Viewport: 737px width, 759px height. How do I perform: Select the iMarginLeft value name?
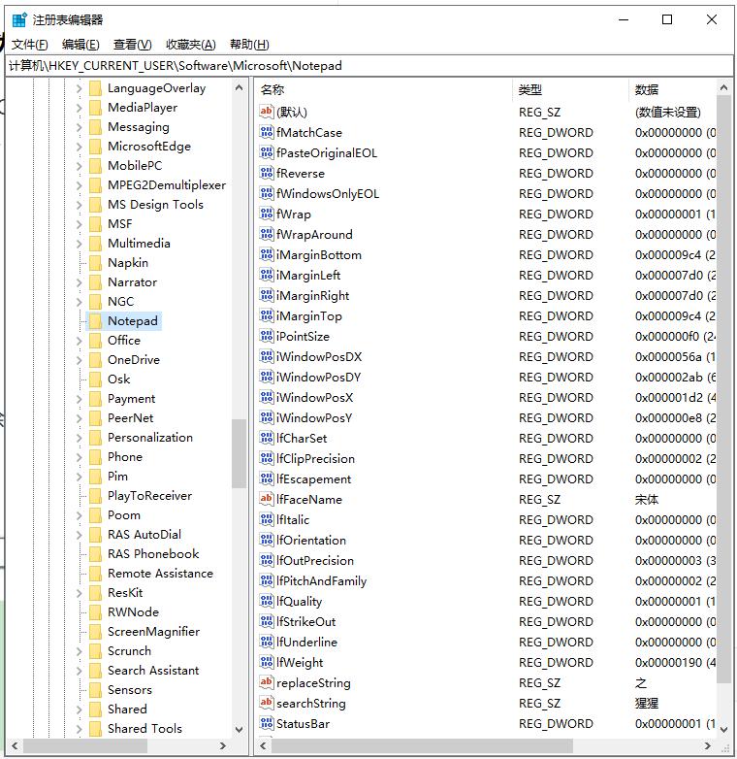tap(308, 275)
